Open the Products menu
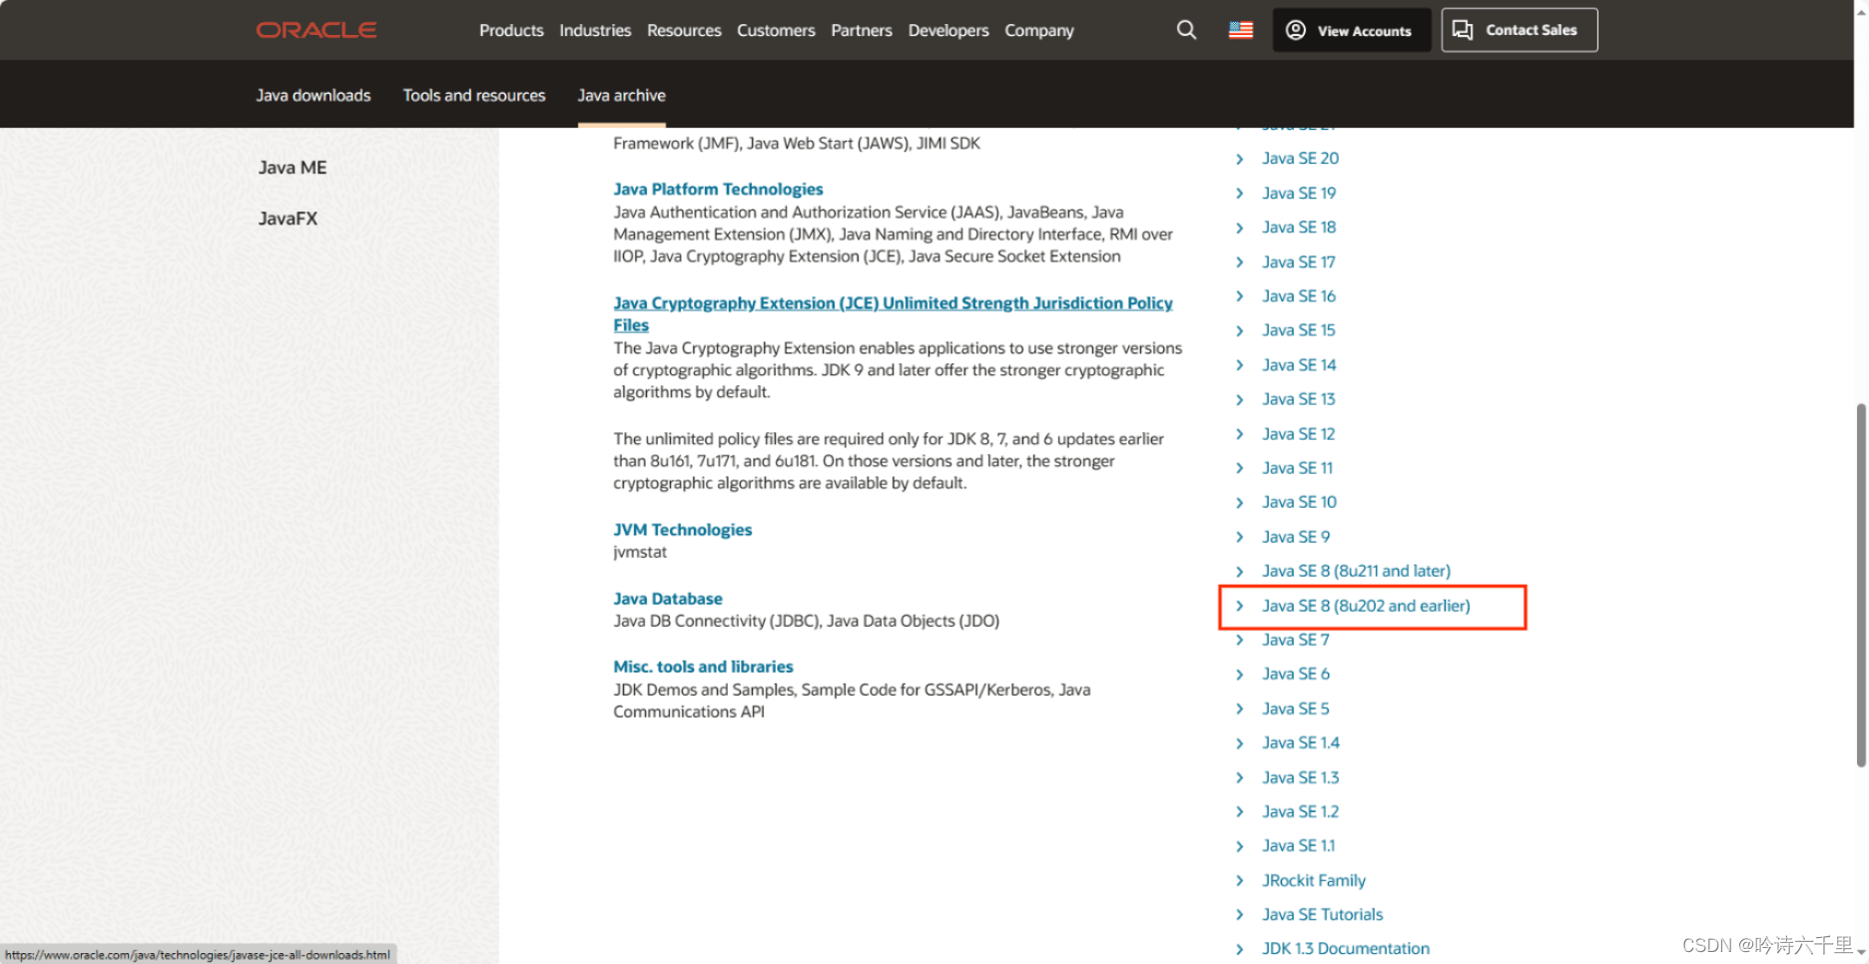 click(x=511, y=30)
